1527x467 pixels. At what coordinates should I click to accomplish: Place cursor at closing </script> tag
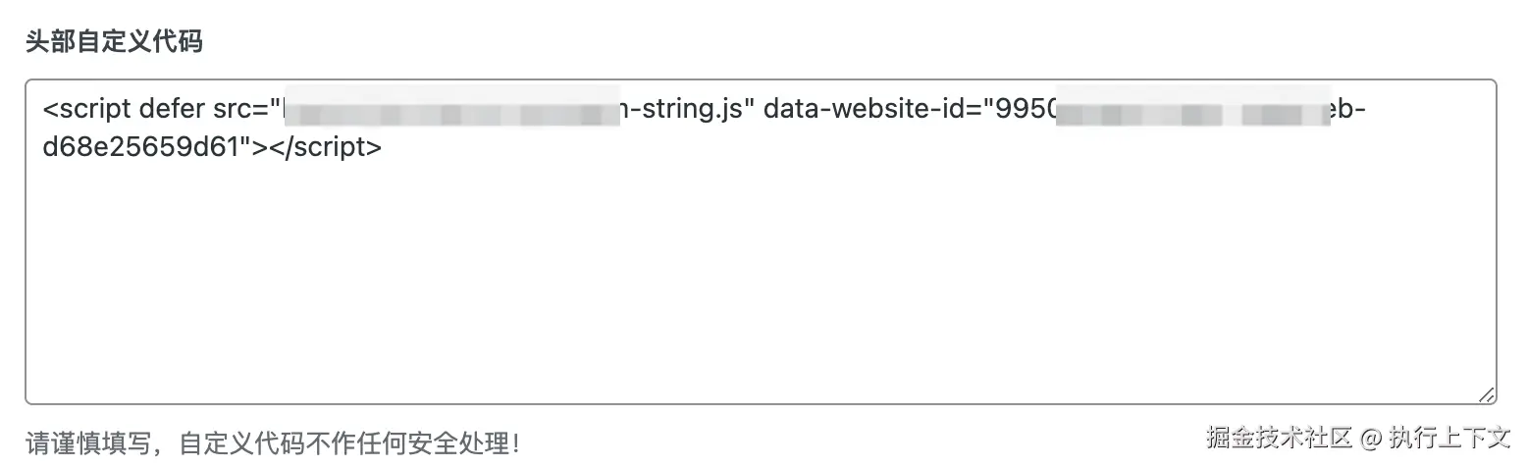pos(325,147)
